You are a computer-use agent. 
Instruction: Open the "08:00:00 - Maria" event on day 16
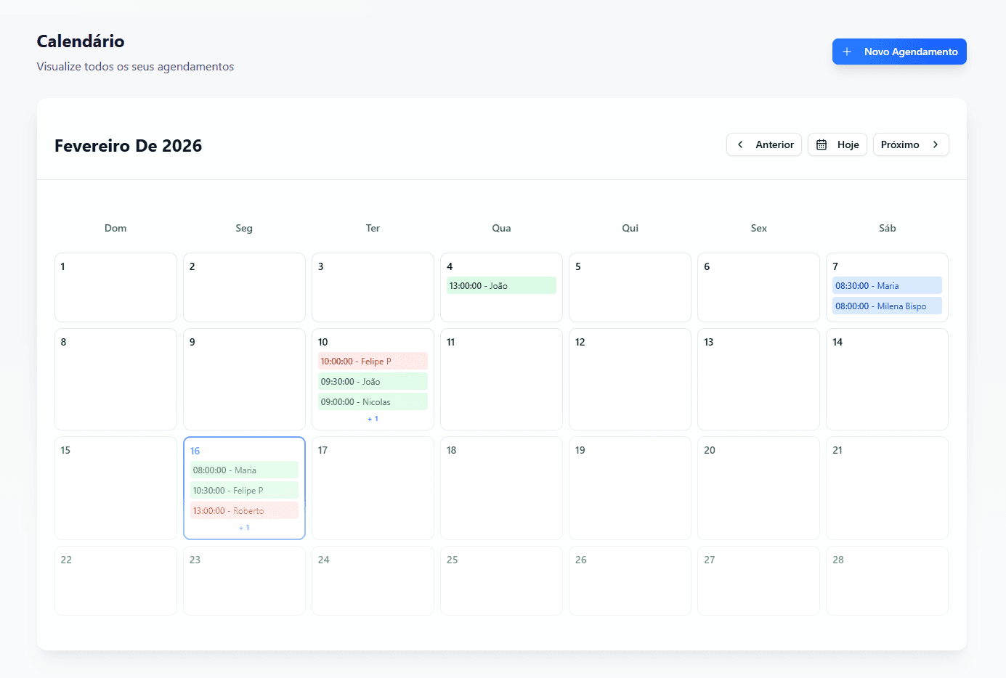244,470
